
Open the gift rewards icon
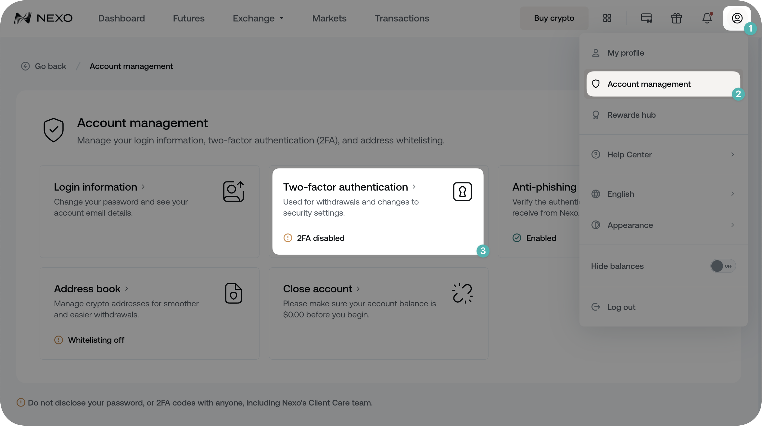point(677,18)
